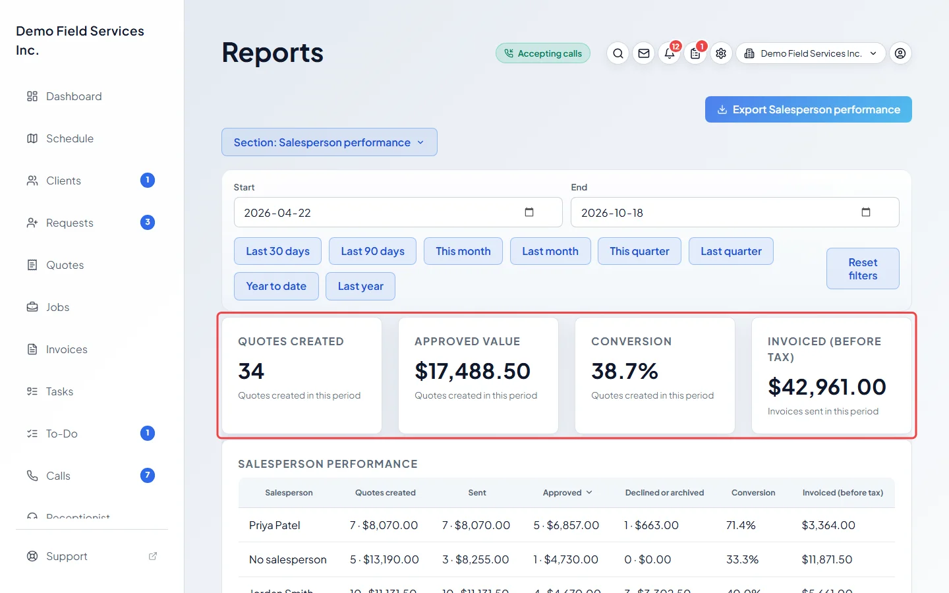This screenshot has height=593, width=949.
Task: Click the Conversion column header
Action: [x=753, y=493]
